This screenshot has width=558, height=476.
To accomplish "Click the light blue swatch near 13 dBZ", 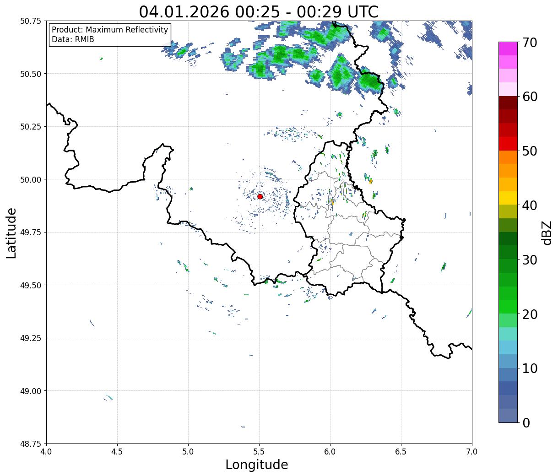I will point(508,347).
